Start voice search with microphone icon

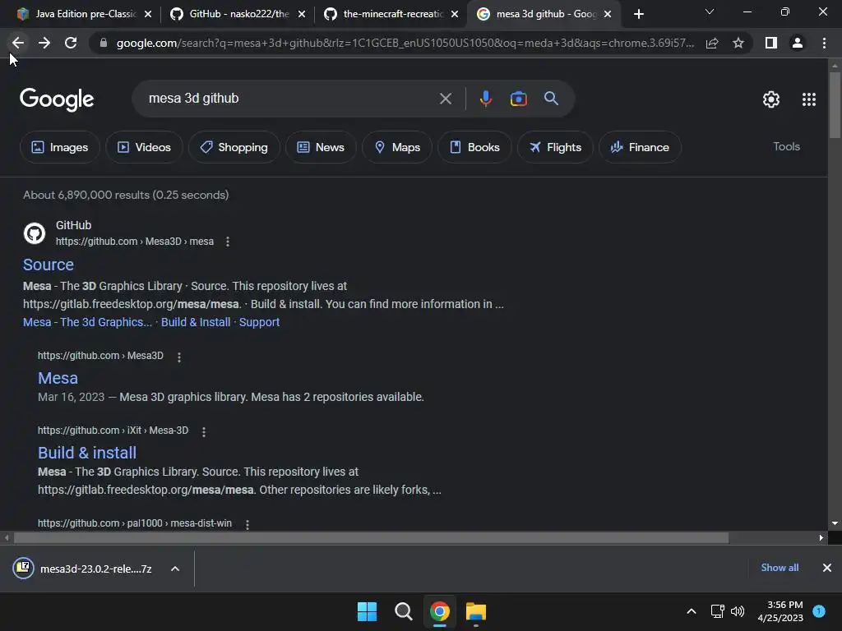point(485,99)
